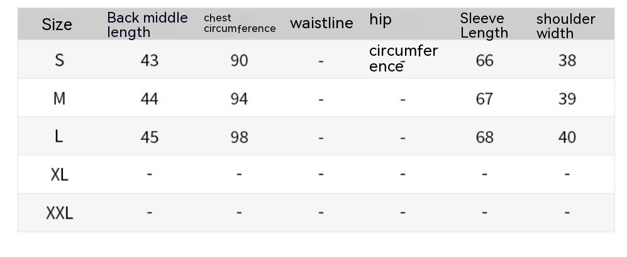
Task: Click the Sleeve Length header
Action: tap(484, 25)
